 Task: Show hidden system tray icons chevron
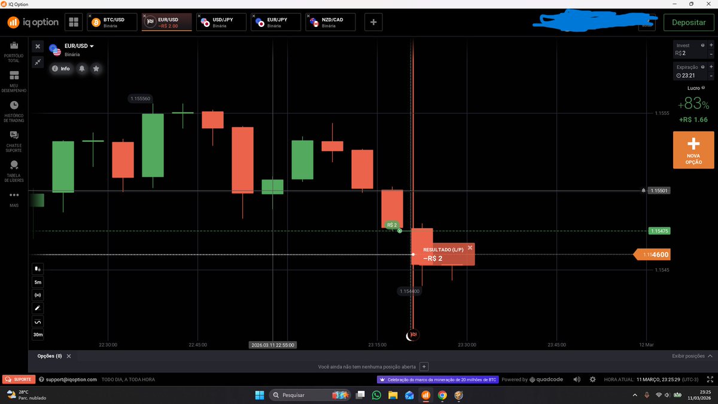[x=635, y=395]
